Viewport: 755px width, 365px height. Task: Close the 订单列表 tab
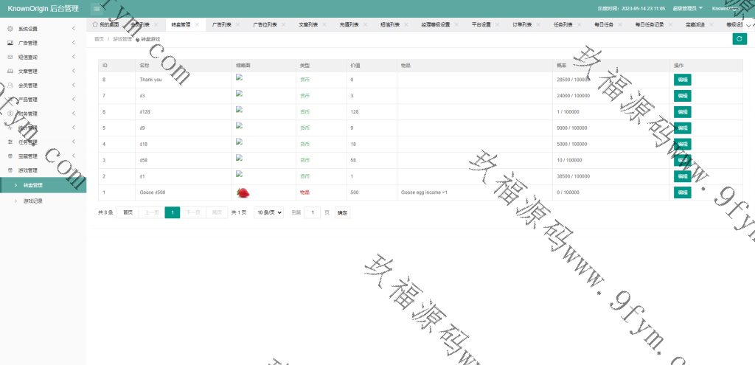[x=538, y=24]
